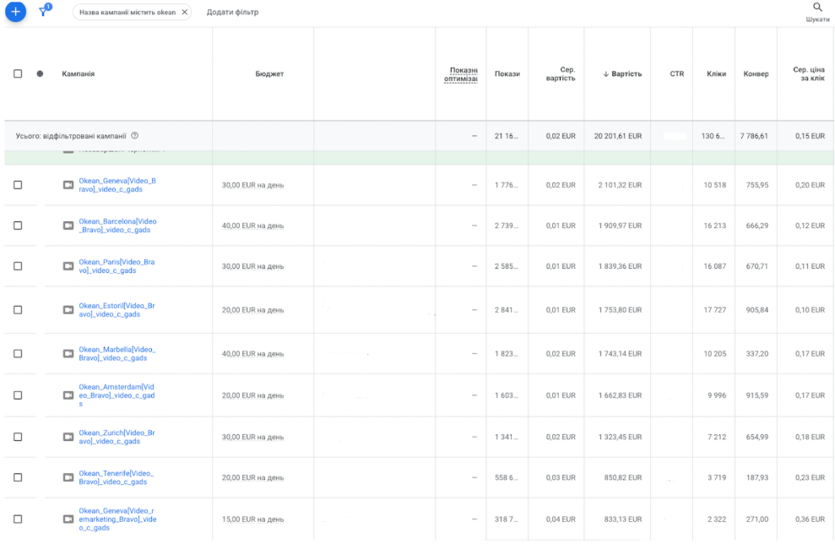This screenshot has height=544, width=835.
Task: Click the Покази impressions column header
Action: point(507,73)
